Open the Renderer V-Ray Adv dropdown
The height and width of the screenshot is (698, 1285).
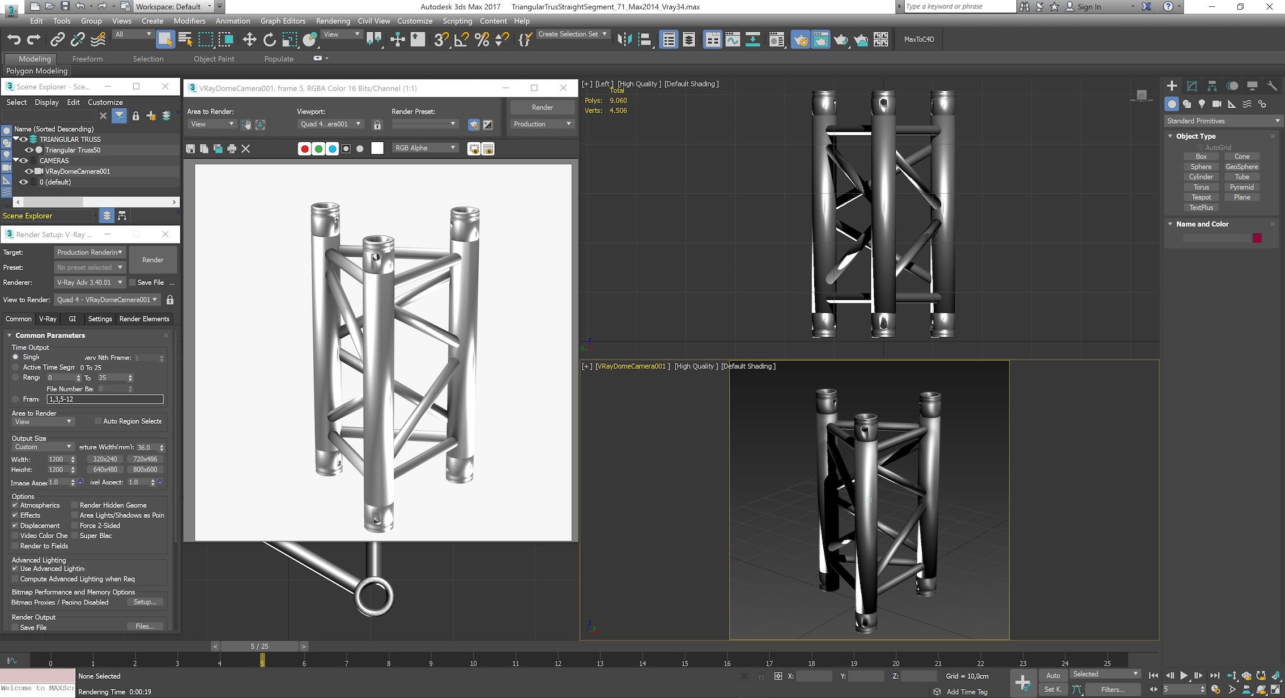[90, 282]
